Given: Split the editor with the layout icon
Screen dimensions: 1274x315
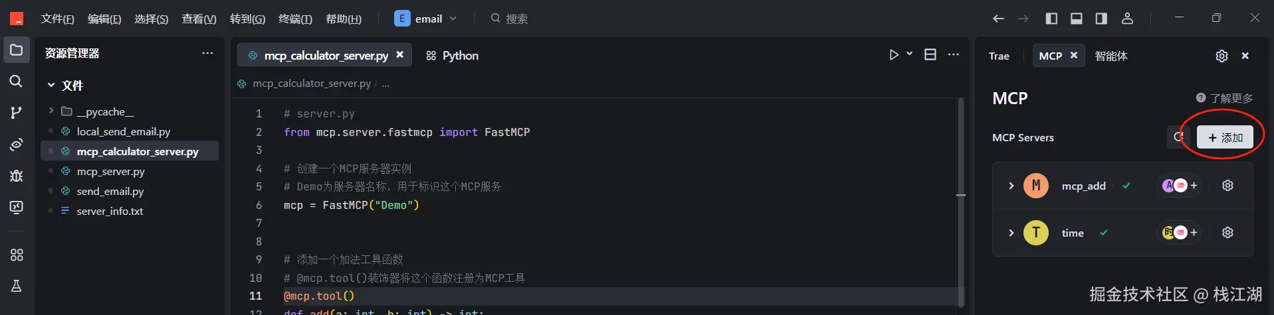Looking at the screenshot, I should pos(930,55).
